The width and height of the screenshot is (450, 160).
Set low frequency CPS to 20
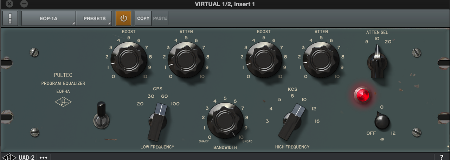(x=140, y=104)
